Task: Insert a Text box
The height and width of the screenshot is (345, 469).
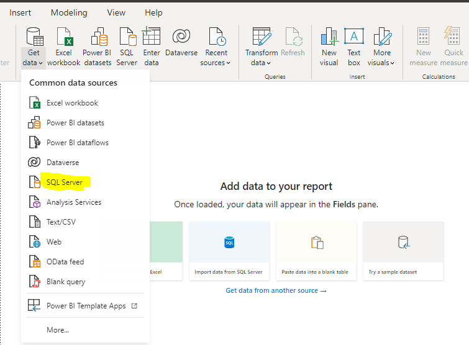Action: (354, 47)
